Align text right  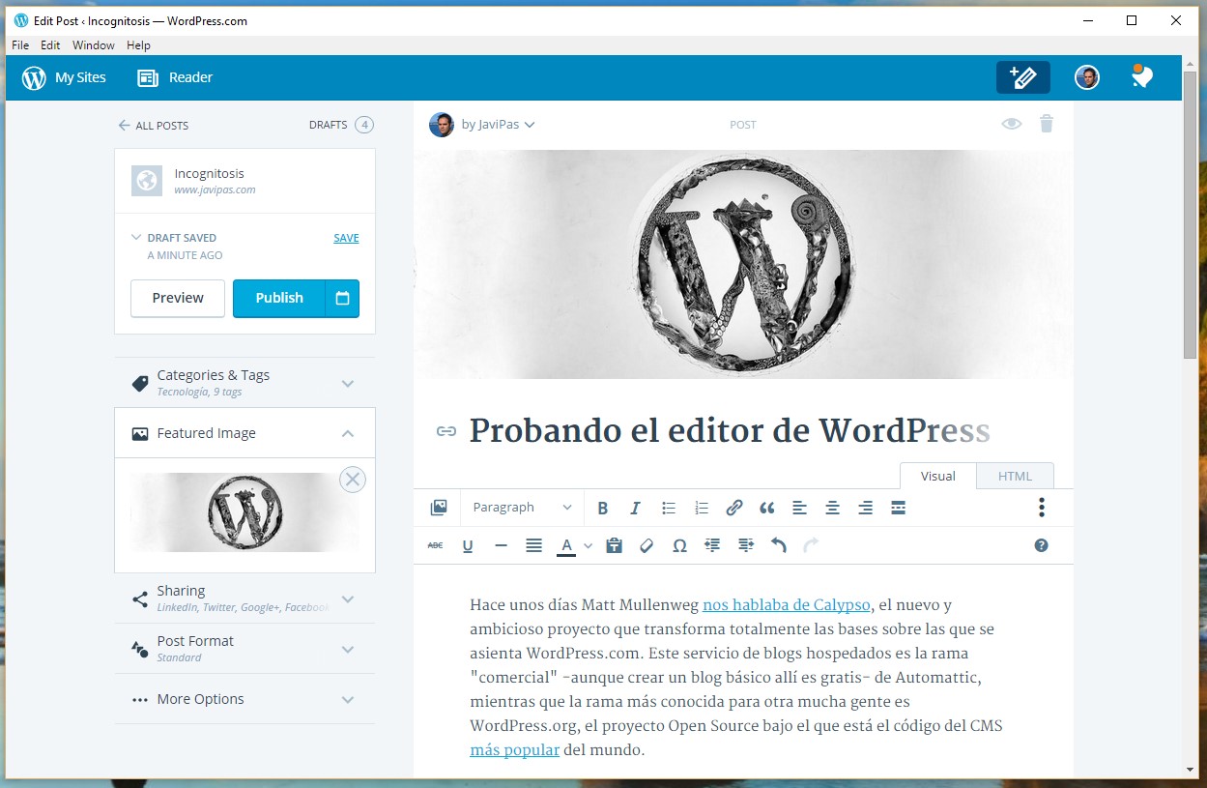pyautogui.click(x=866, y=508)
